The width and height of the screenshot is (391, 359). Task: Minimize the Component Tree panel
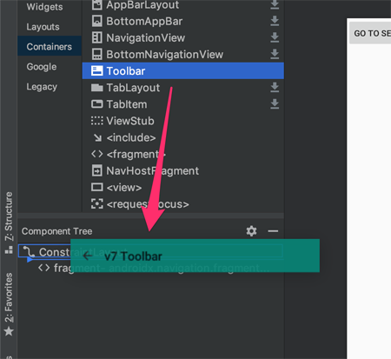273,231
